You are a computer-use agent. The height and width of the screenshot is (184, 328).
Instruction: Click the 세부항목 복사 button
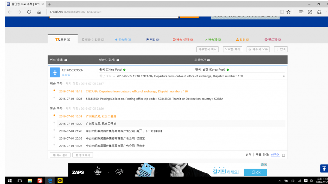point(207,49)
